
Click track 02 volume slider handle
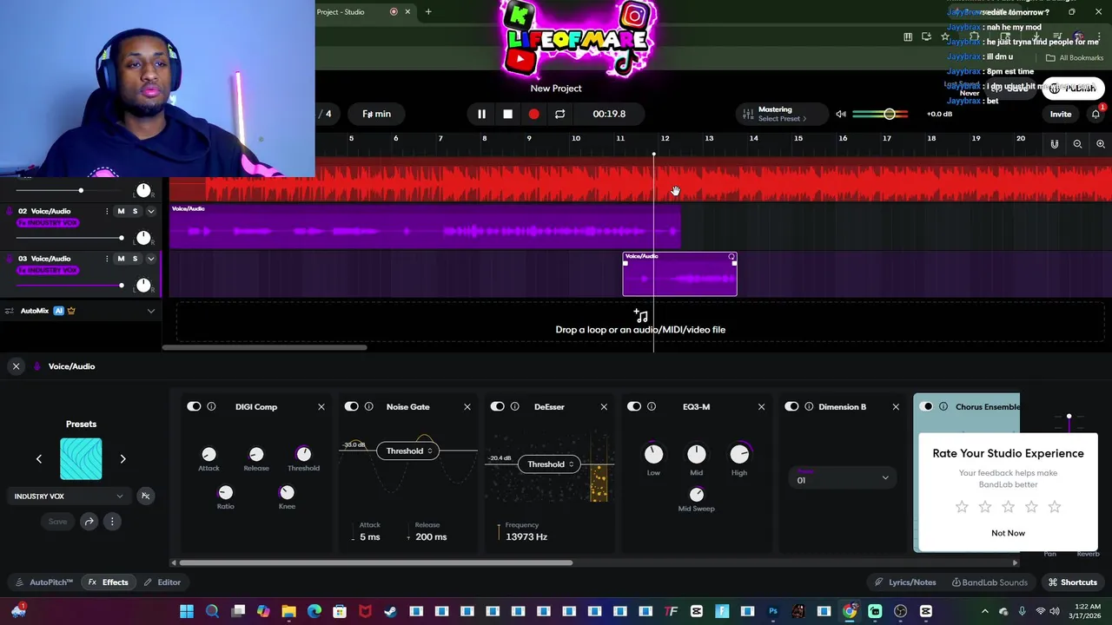(x=122, y=238)
